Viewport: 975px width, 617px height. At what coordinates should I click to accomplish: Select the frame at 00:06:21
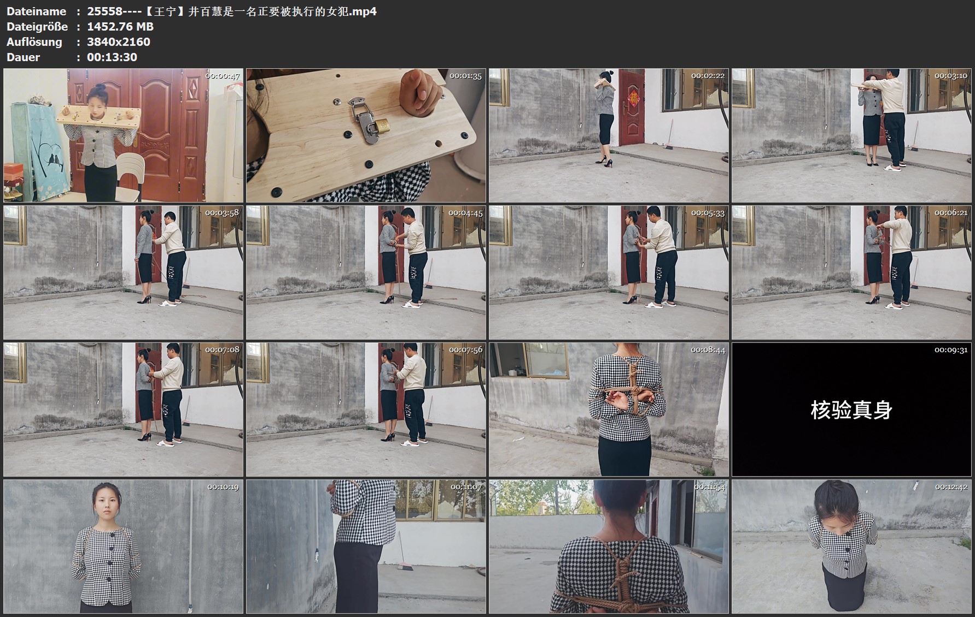point(851,272)
